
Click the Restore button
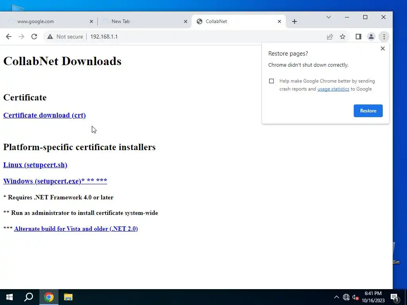coord(368,111)
